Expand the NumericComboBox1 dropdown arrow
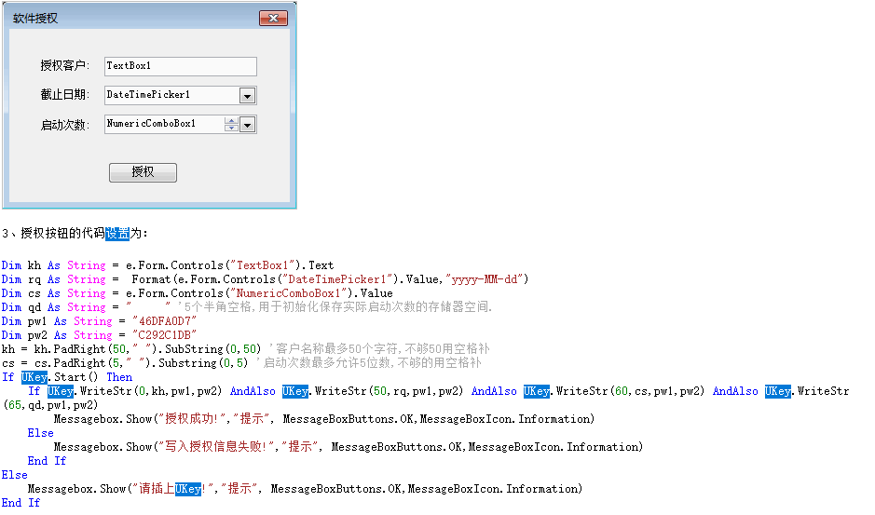The image size is (875, 515). [247, 125]
